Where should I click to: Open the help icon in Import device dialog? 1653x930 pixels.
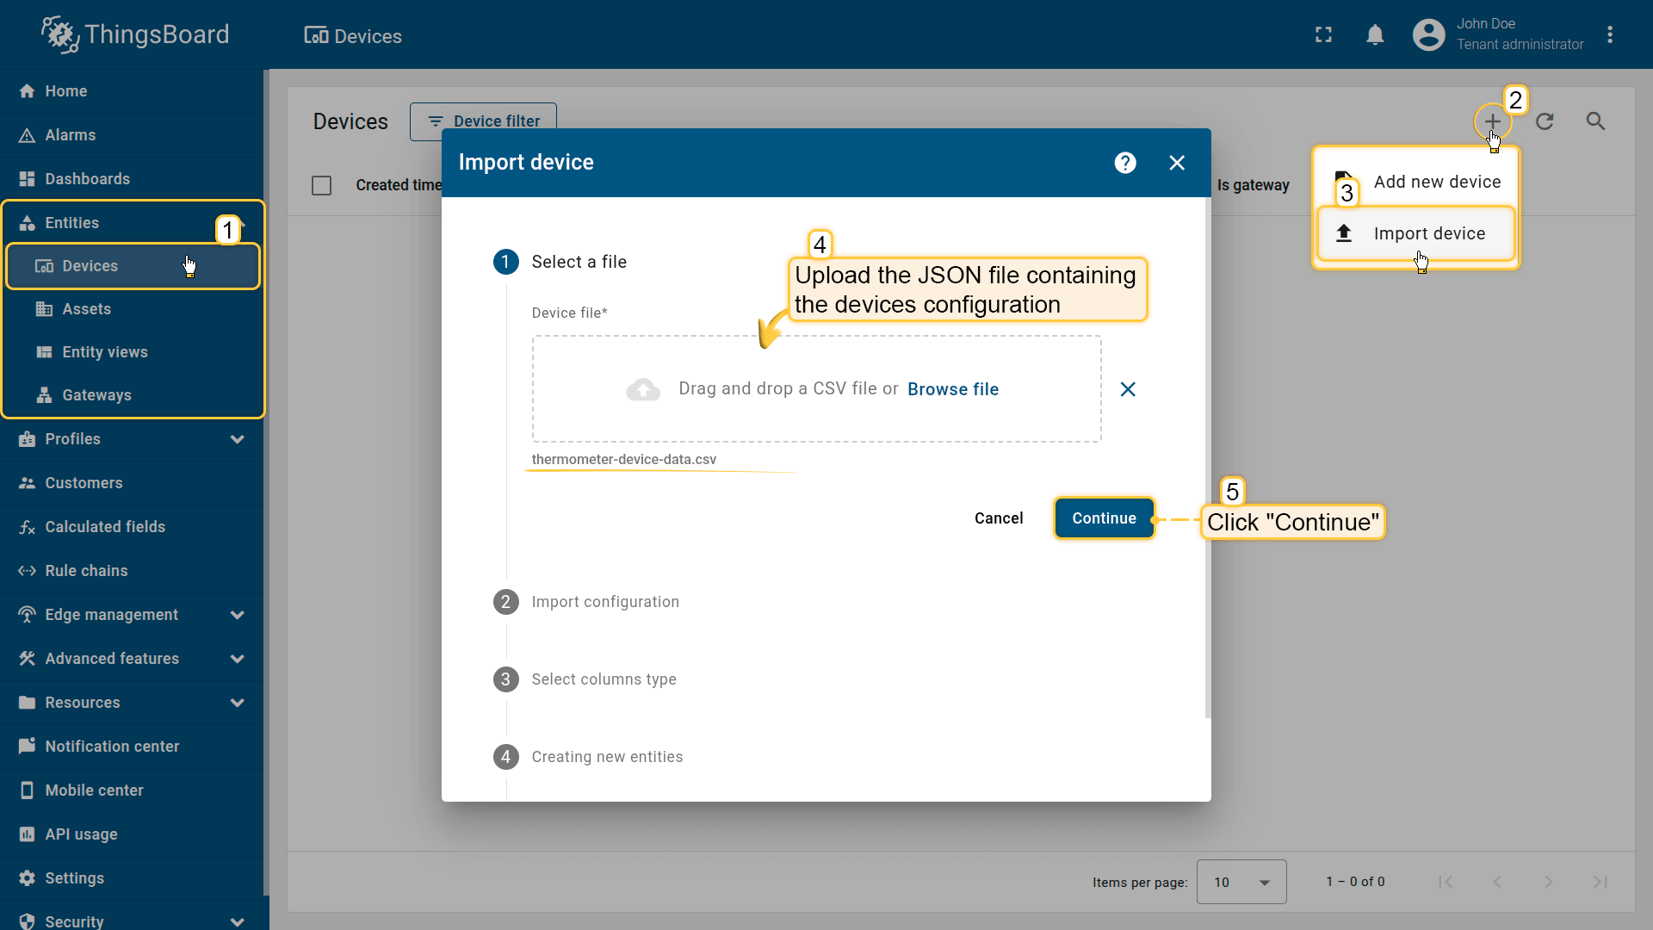coord(1124,163)
